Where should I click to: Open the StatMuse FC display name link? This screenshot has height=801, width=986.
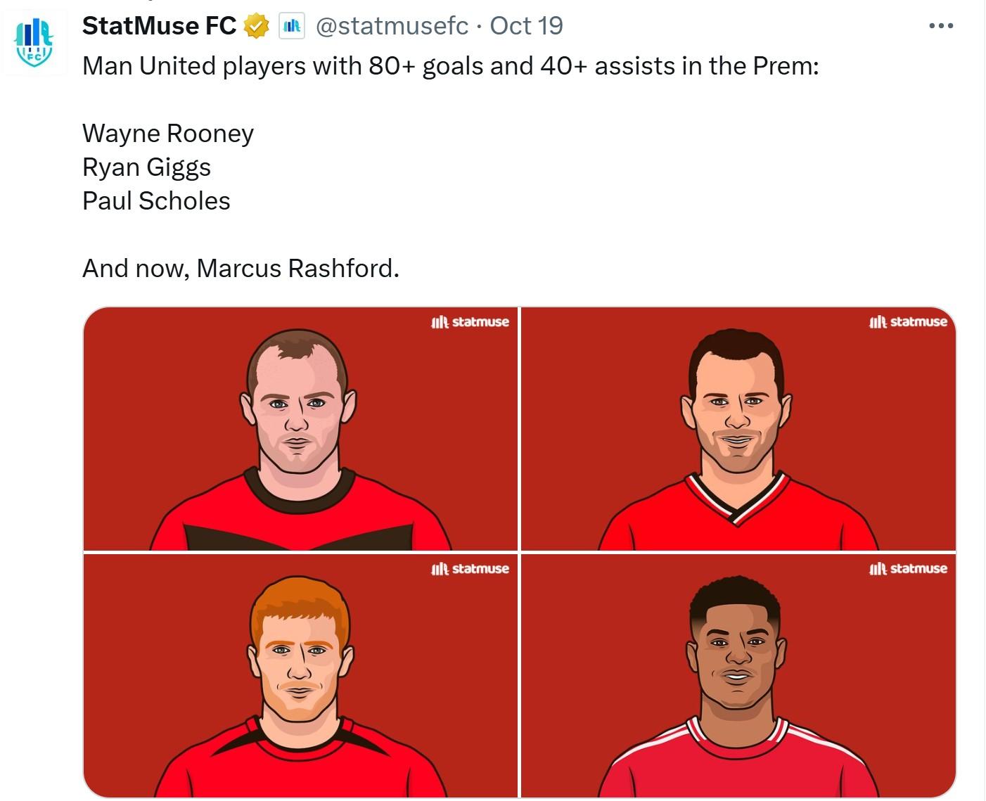pyautogui.click(x=159, y=26)
